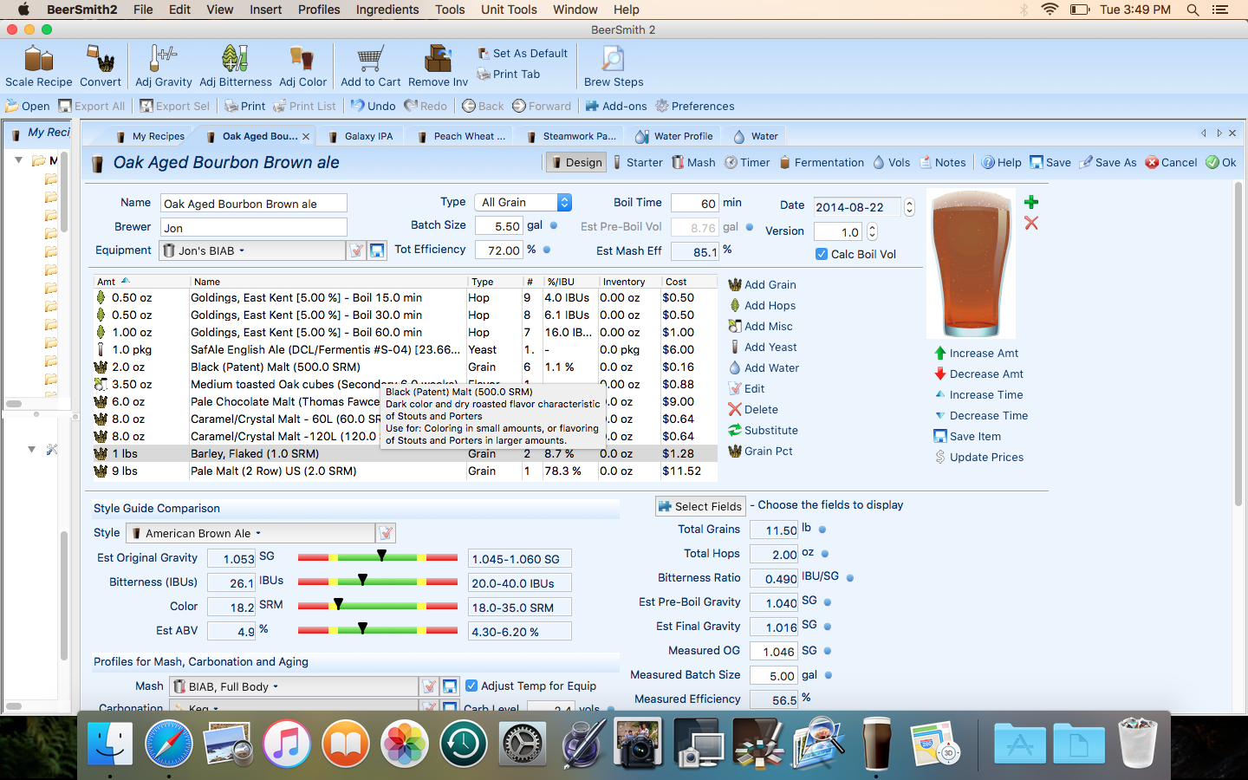Click the Open toolbar button
The height and width of the screenshot is (780, 1248).
click(x=28, y=106)
